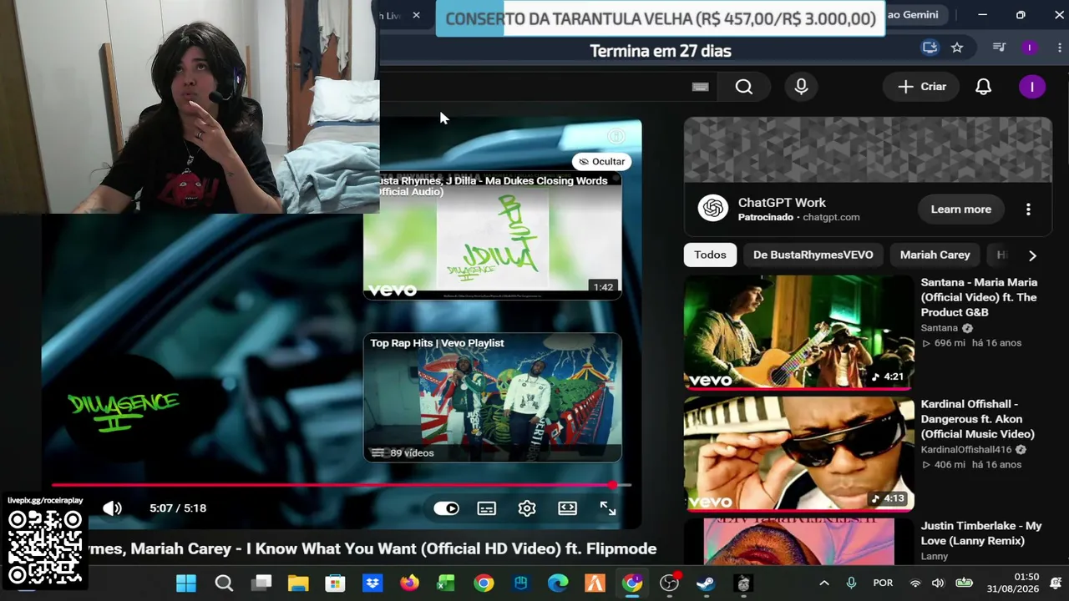Open Steam from the taskbar
Screen dimensions: 1069x601
click(x=707, y=583)
